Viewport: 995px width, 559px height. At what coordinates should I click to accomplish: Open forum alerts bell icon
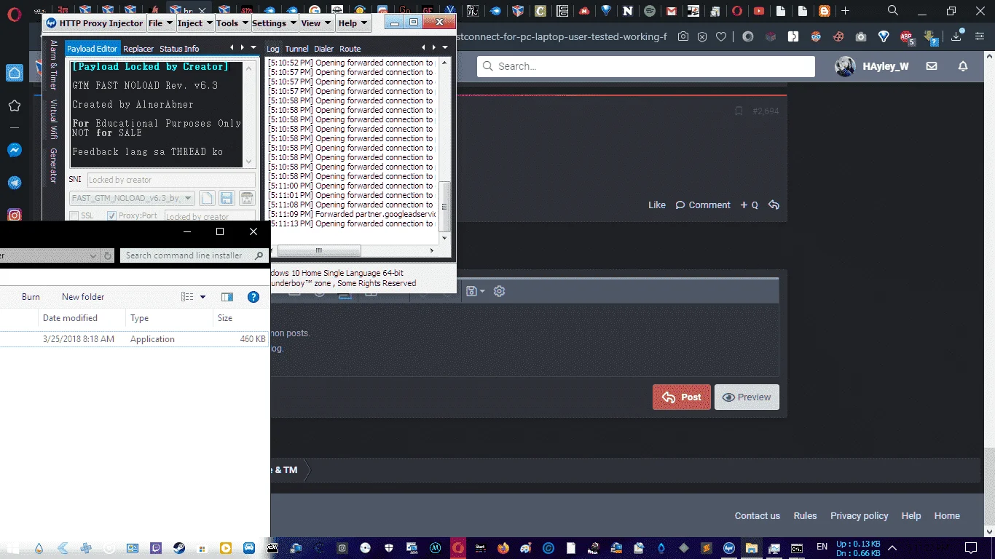pos(963,66)
